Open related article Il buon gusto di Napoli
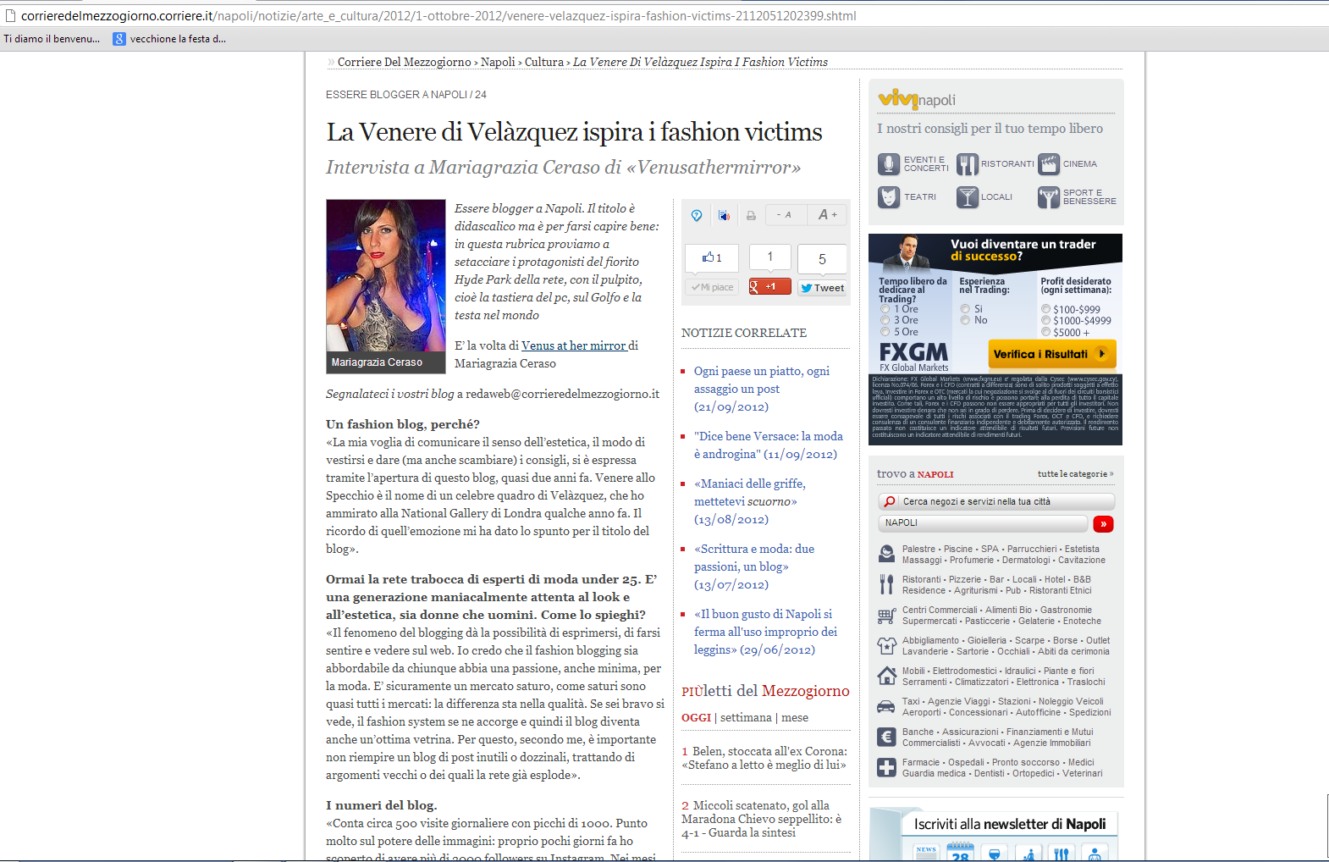This screenshot has width=1329, height=862. click(765, 632)
